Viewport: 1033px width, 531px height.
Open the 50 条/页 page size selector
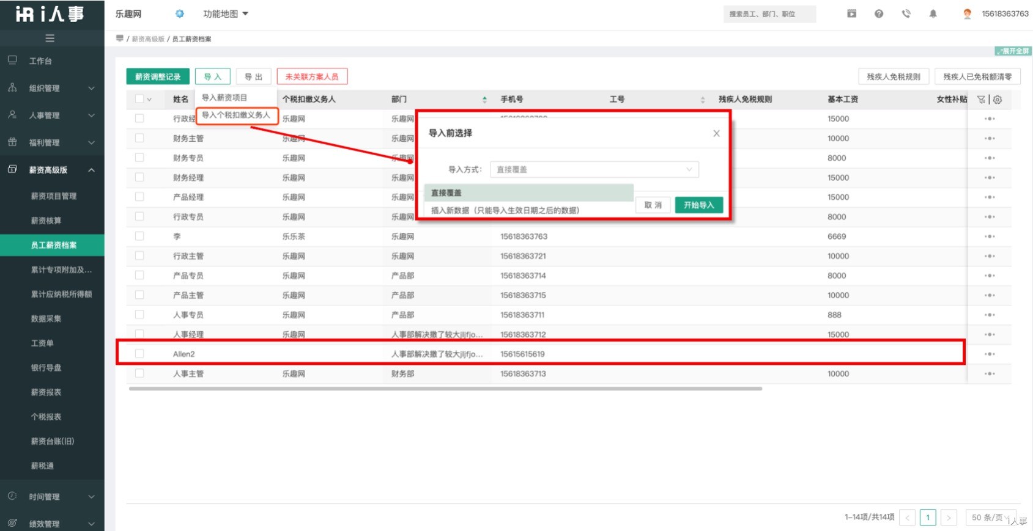(x=990, y=518)
